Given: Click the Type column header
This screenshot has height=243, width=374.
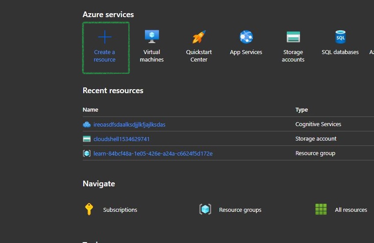Looking at the screenshot, I should [x=301, y=110].
